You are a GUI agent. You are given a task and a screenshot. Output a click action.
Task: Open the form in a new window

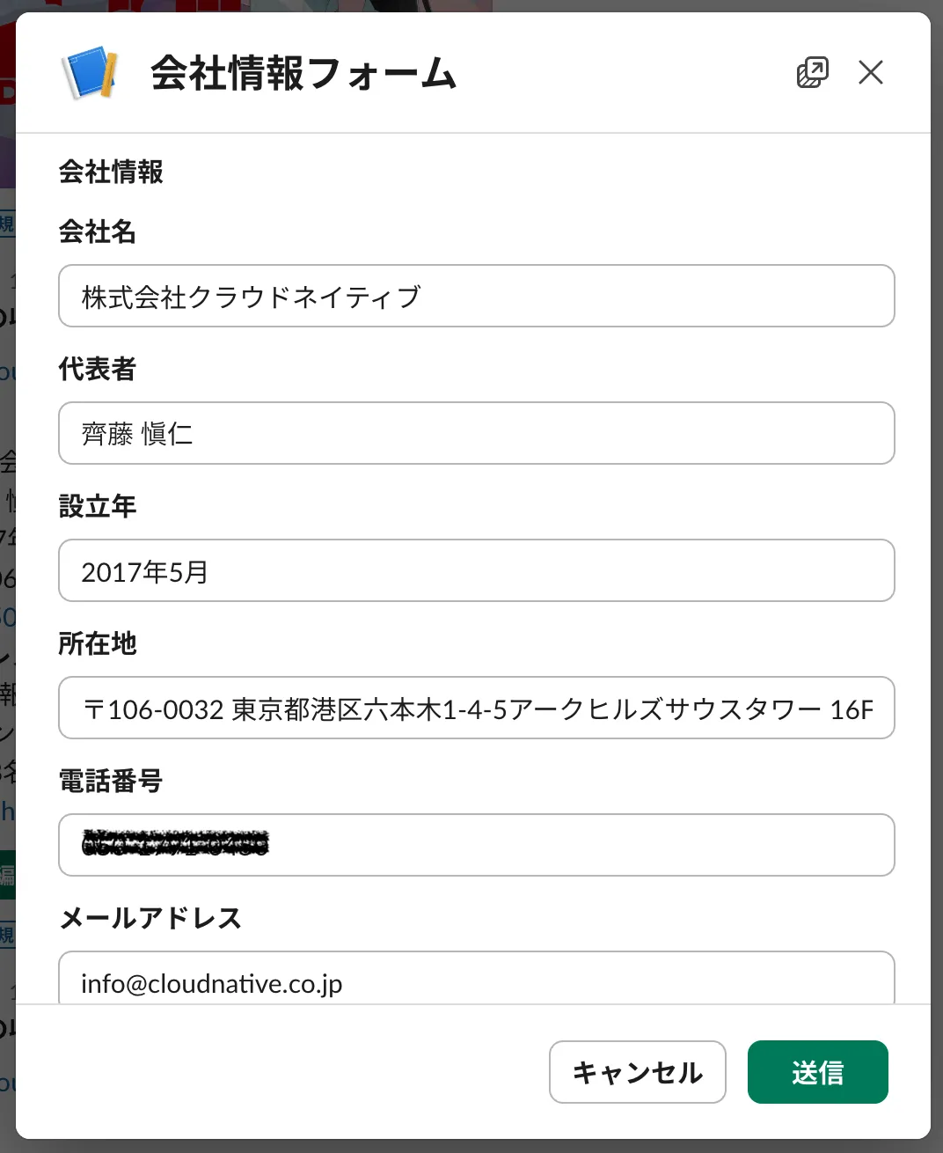pyautogui.click(x=812, y=72)
